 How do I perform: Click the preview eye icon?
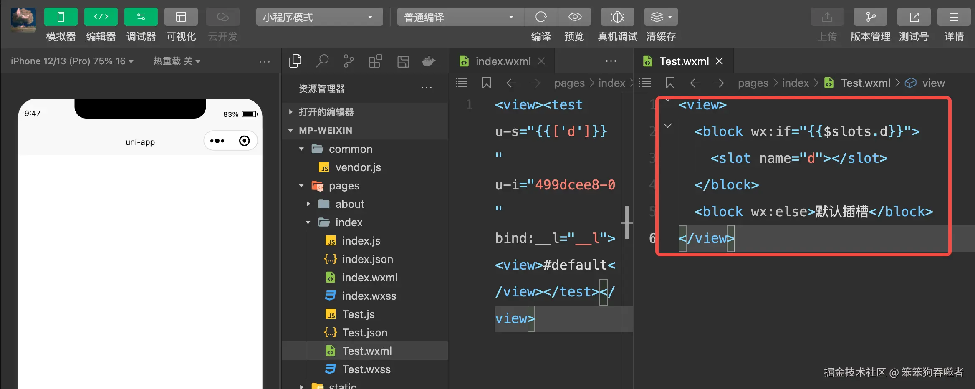tap(575, 17)
